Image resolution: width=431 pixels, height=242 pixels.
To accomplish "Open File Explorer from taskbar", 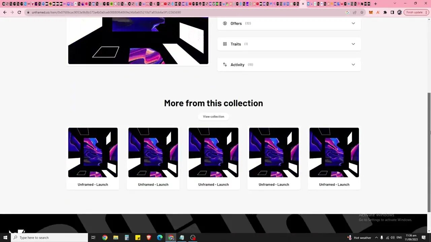I will [x=116, y=238].
